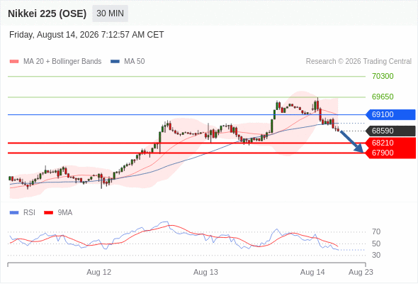
Task: Click the Nikkei 225 (OSE) title
Action: point(47,13)
